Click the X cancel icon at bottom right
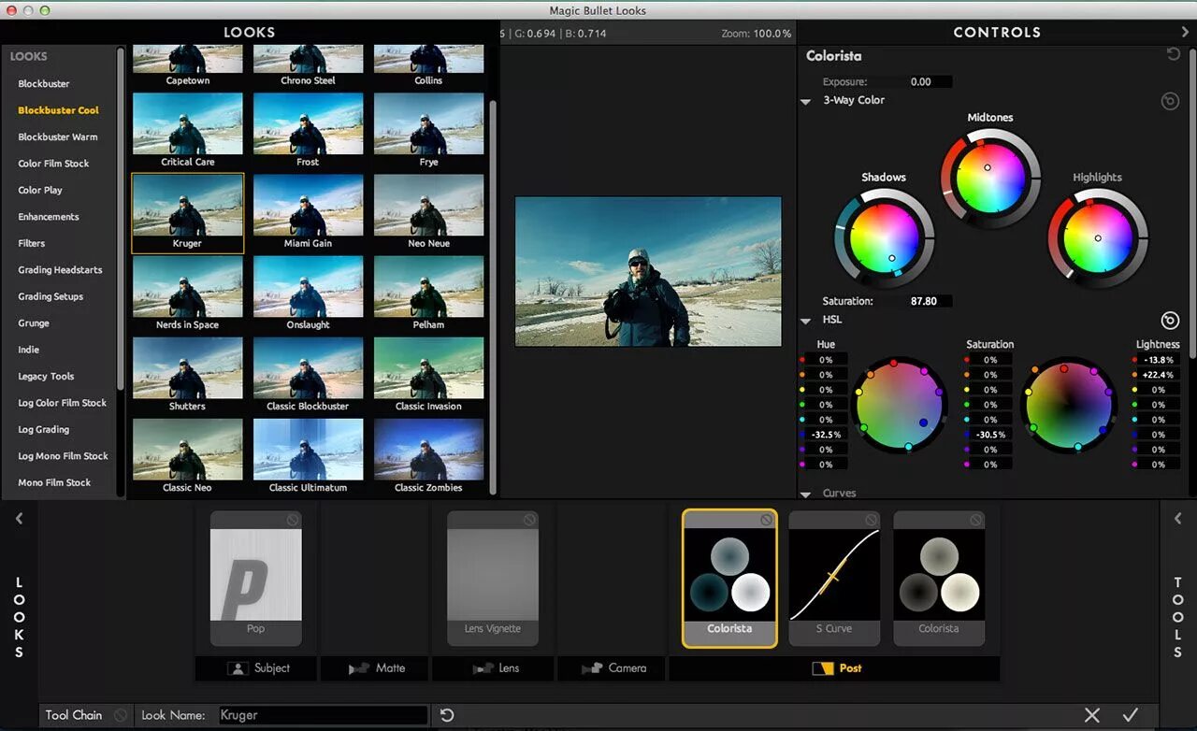Screen dimensions: 1197x731 pos(1091,715)
